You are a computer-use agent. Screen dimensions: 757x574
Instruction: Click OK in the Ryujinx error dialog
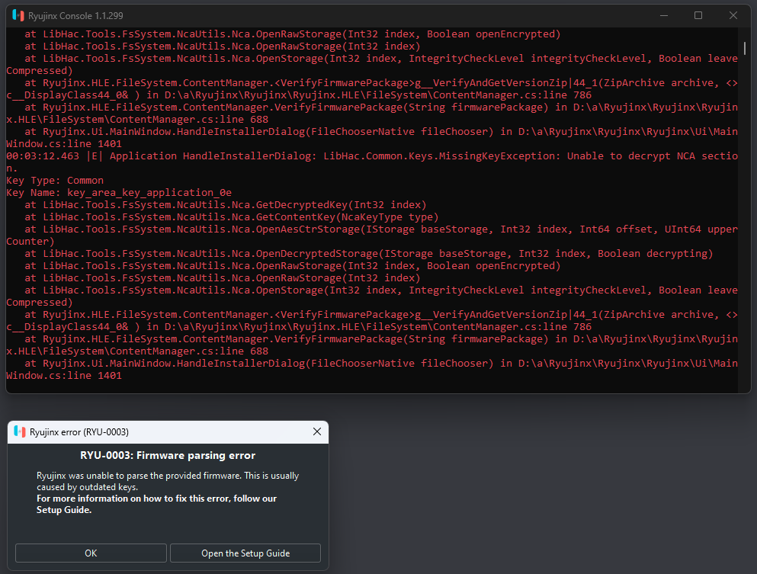click(x=91, y=553)
